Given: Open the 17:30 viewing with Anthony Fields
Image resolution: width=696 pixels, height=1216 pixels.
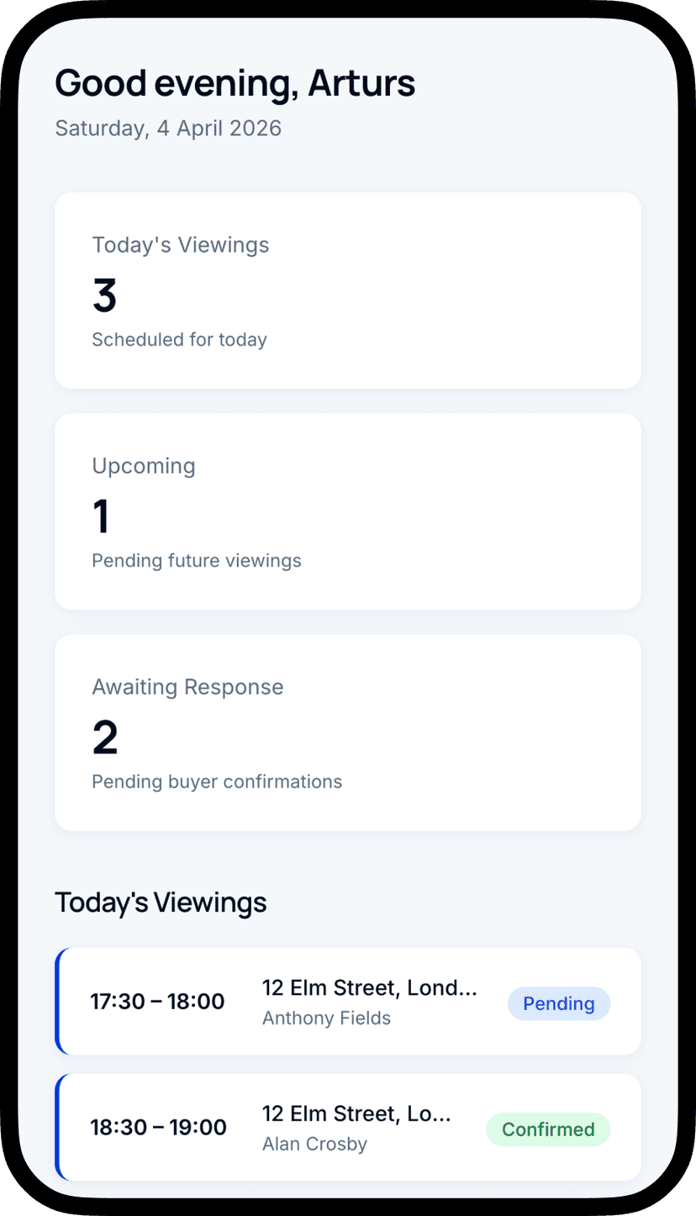Looking at the screenshot, I should pyautogui.click(x=347, y=1001).
